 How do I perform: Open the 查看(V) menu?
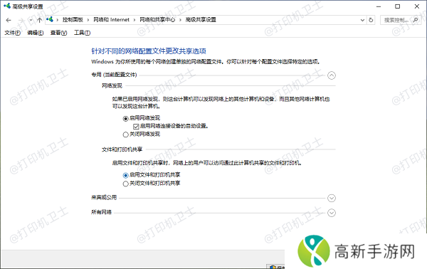[58, 33]
